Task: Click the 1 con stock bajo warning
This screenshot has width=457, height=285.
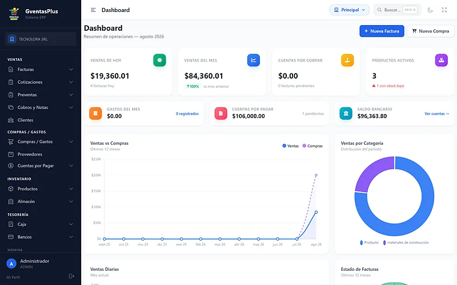Action: tap(388, 86)
